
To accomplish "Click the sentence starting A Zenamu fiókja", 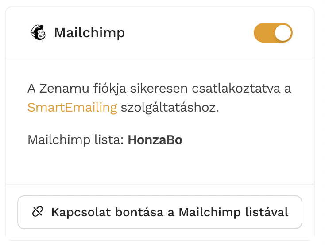I will [159, 98].
